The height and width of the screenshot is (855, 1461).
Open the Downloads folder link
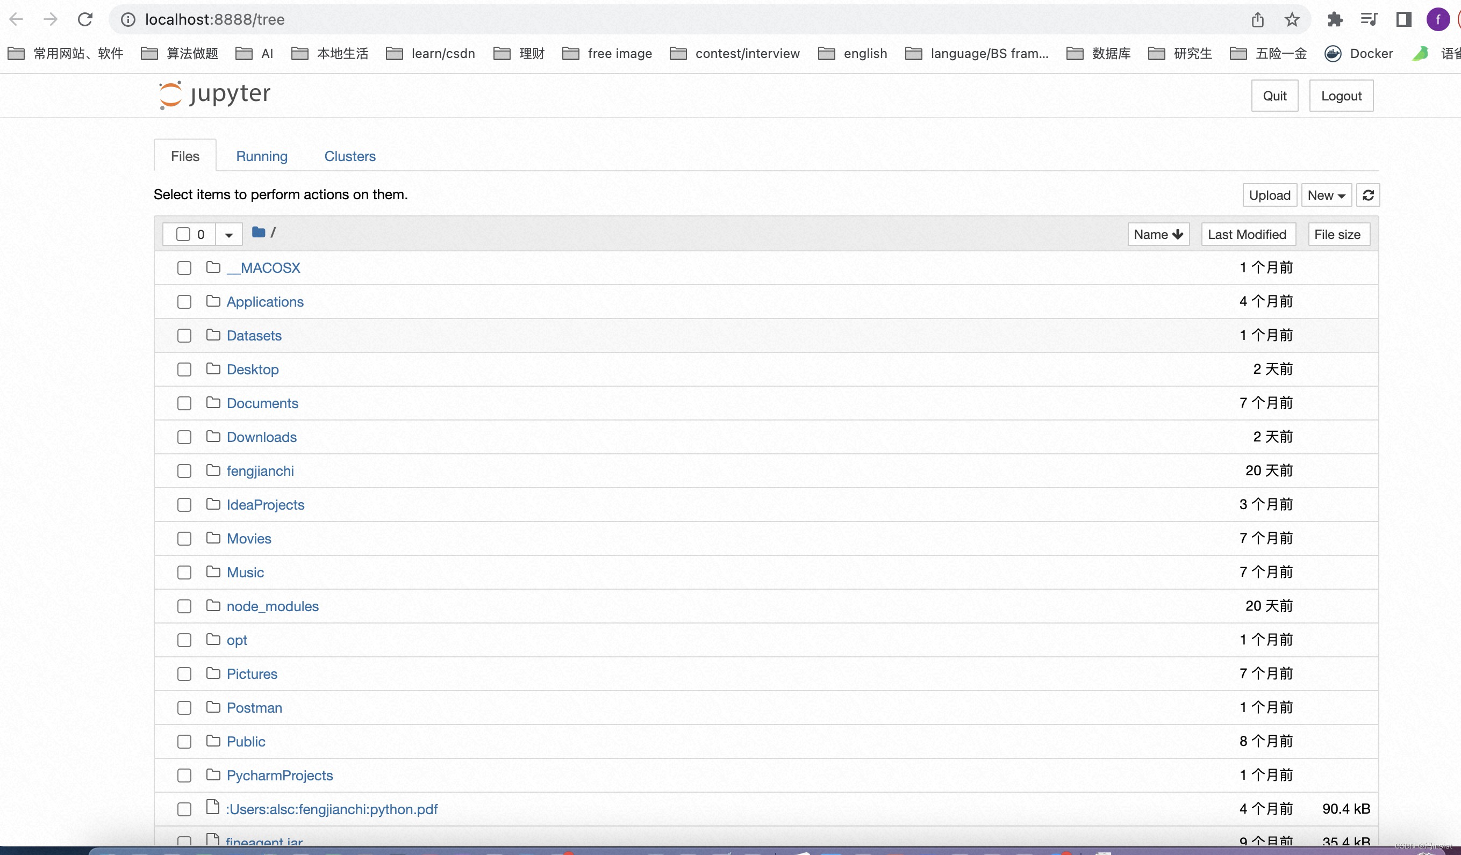(x=261, y=437)
